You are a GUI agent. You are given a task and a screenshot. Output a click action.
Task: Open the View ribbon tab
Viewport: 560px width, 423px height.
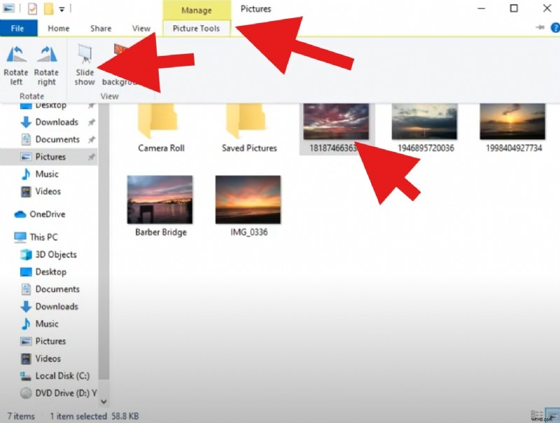coord(141,28)
